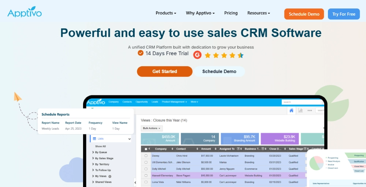Click the 14 Company summary card
Screen dimensions: 366x187
[200, 139]
